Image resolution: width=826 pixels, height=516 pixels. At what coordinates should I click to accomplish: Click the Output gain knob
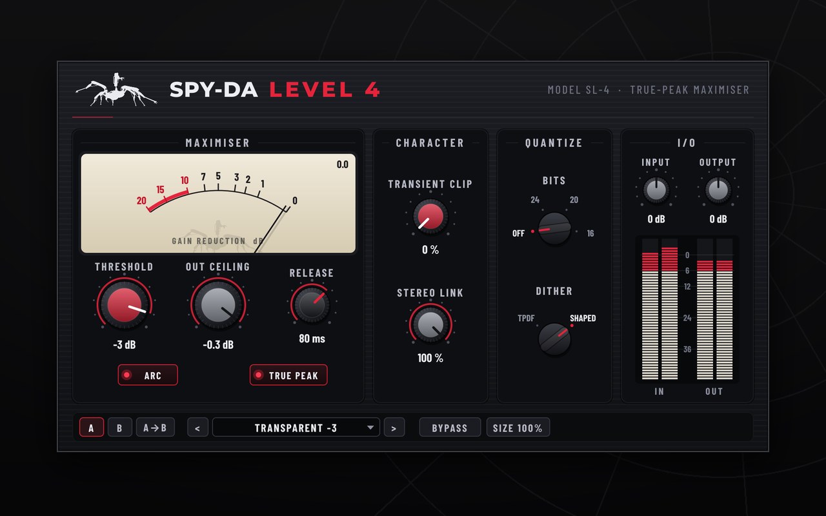tap(718, 190)
